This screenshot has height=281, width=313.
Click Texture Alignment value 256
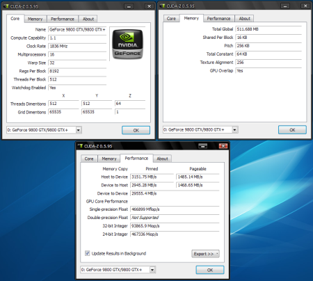(x=268, y=63)
